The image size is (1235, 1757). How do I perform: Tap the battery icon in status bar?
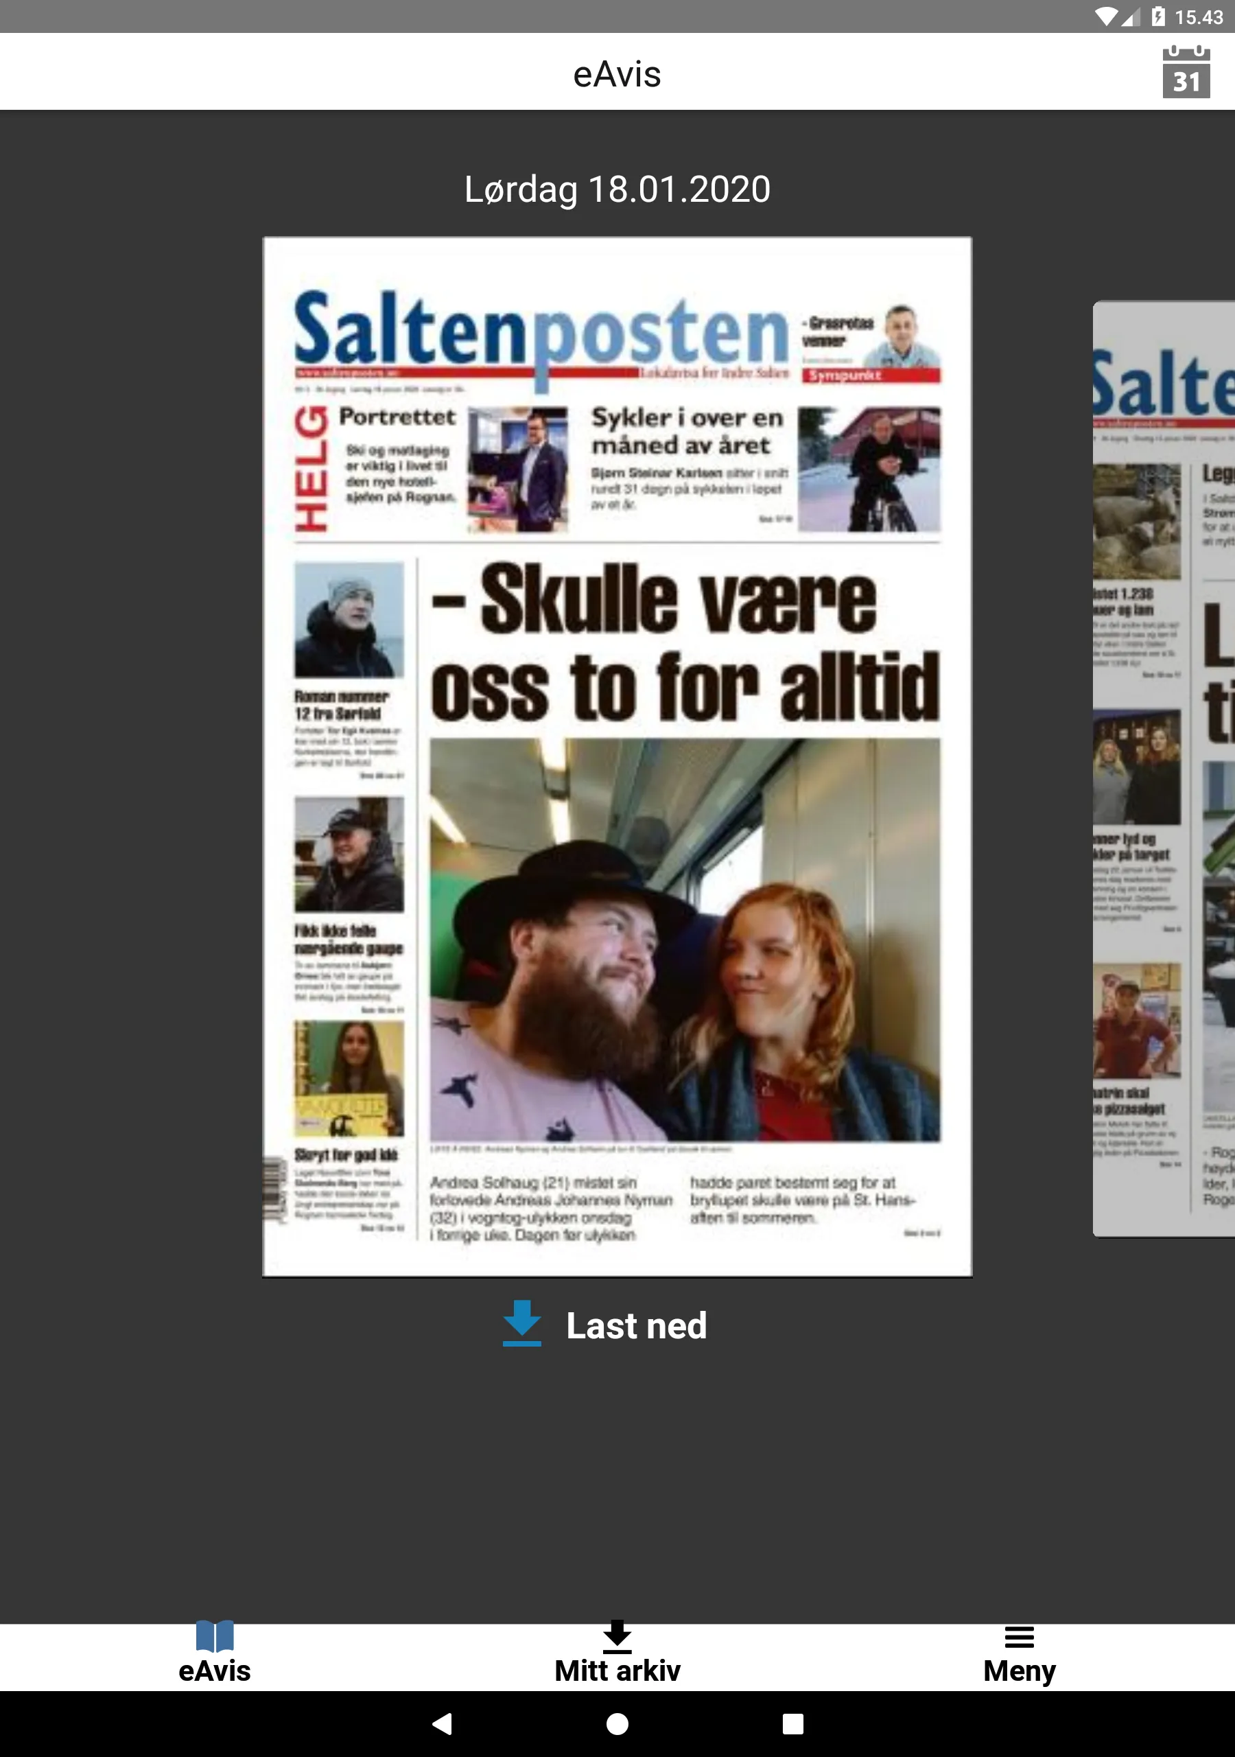(1157, 16)
